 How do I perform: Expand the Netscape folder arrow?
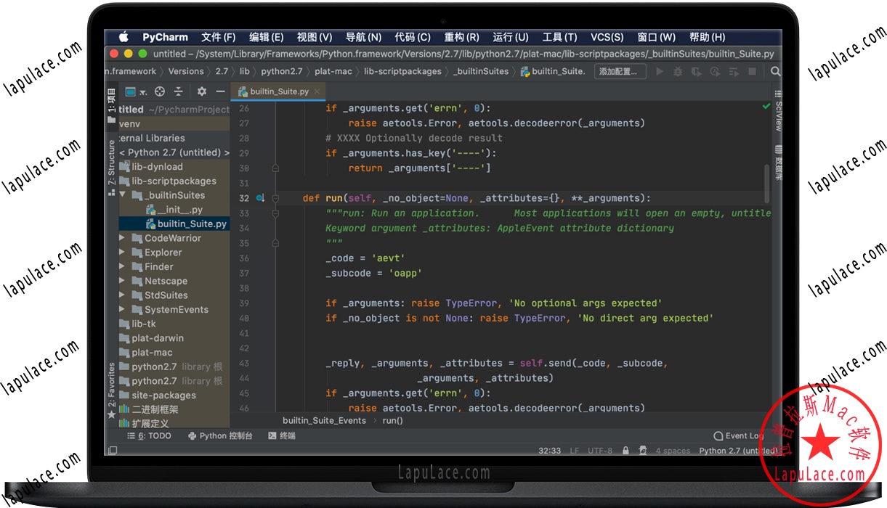coord(122,281)
